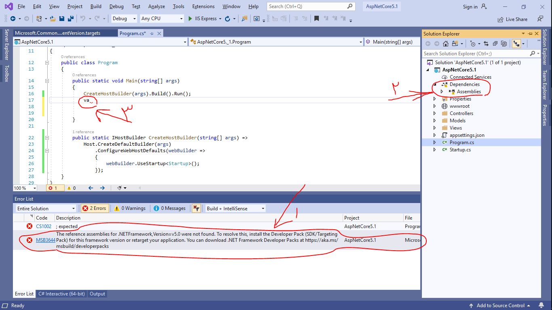552x310 pixels.
Task: Select the Models folder in Solution Explorer
Action: (x=457, y=121)
